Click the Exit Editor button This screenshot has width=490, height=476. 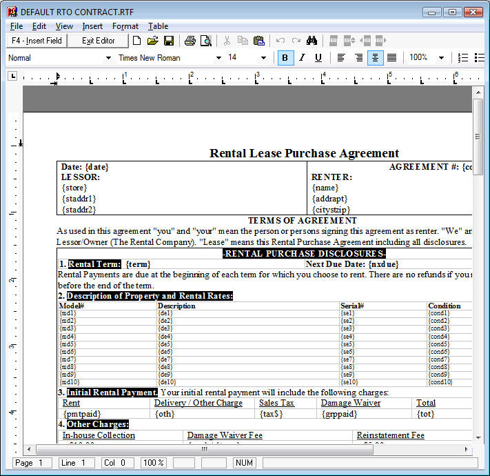pos(99,41)
